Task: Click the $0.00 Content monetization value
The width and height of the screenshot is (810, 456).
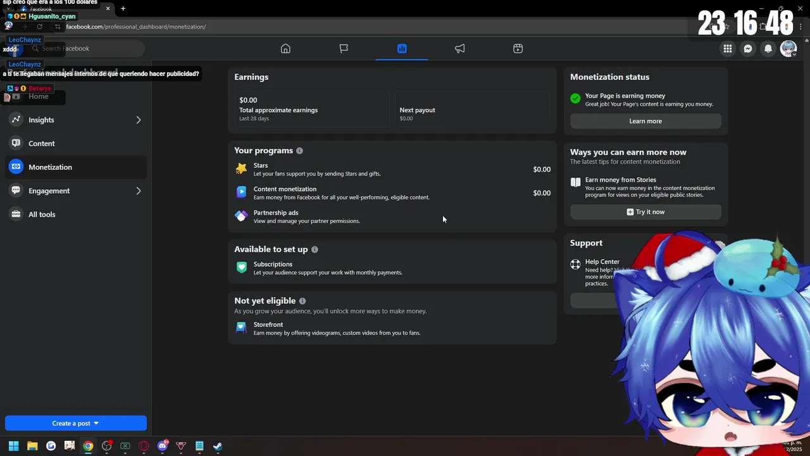Action: coord(542,193)
